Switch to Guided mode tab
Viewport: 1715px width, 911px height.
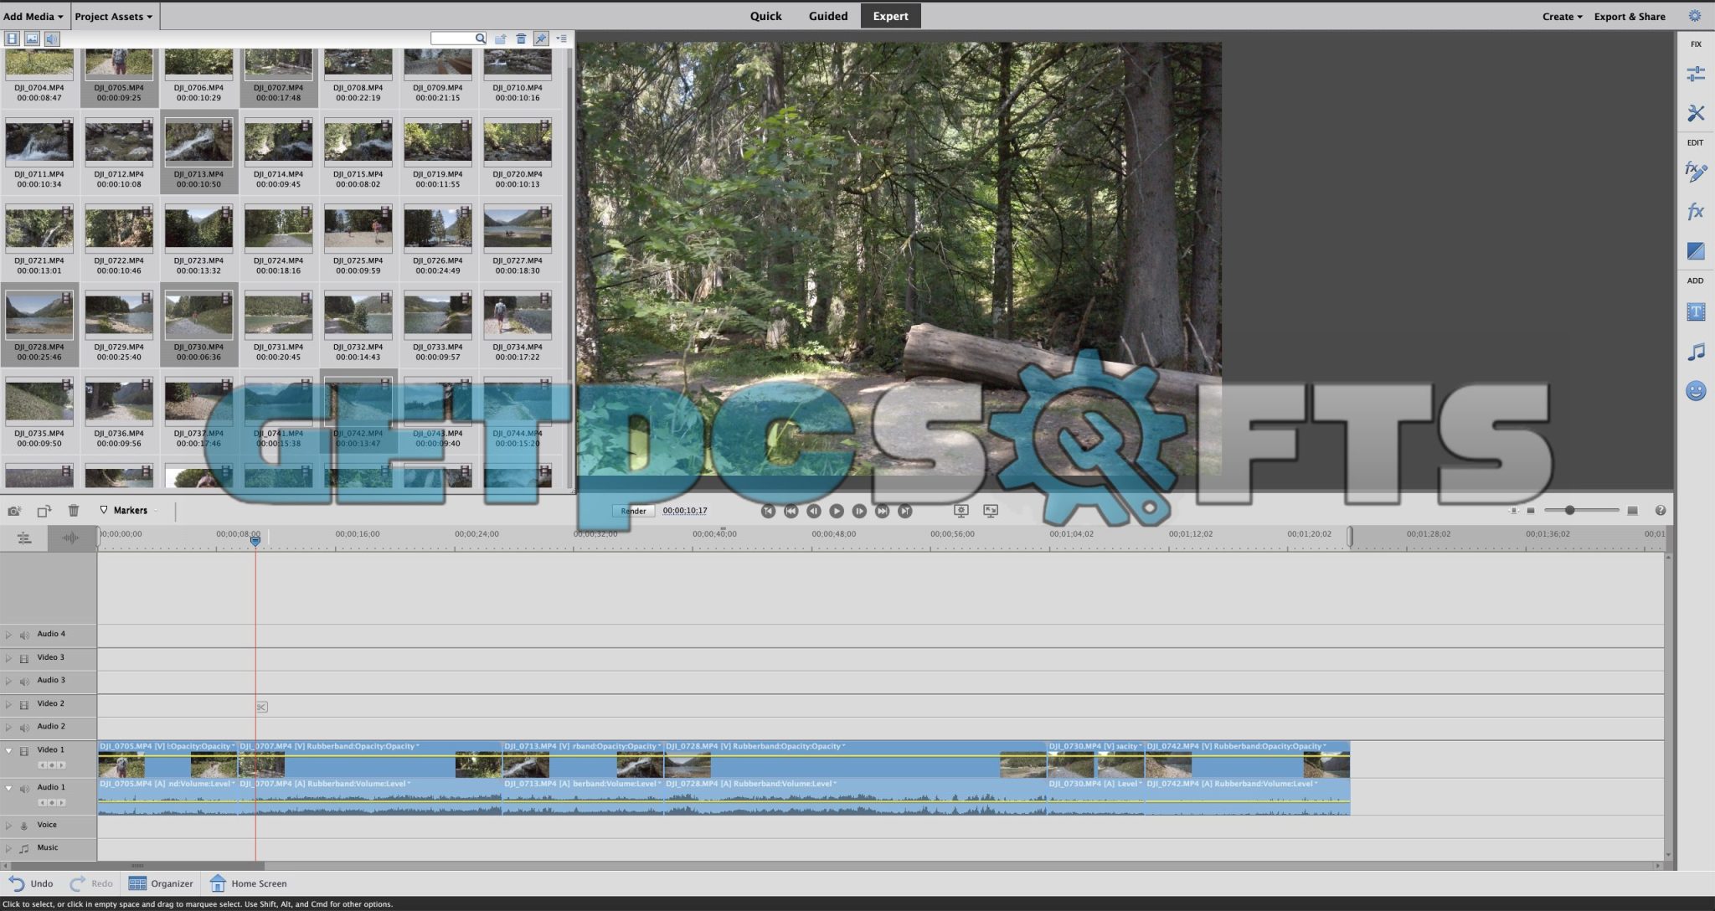click(827, 16)
